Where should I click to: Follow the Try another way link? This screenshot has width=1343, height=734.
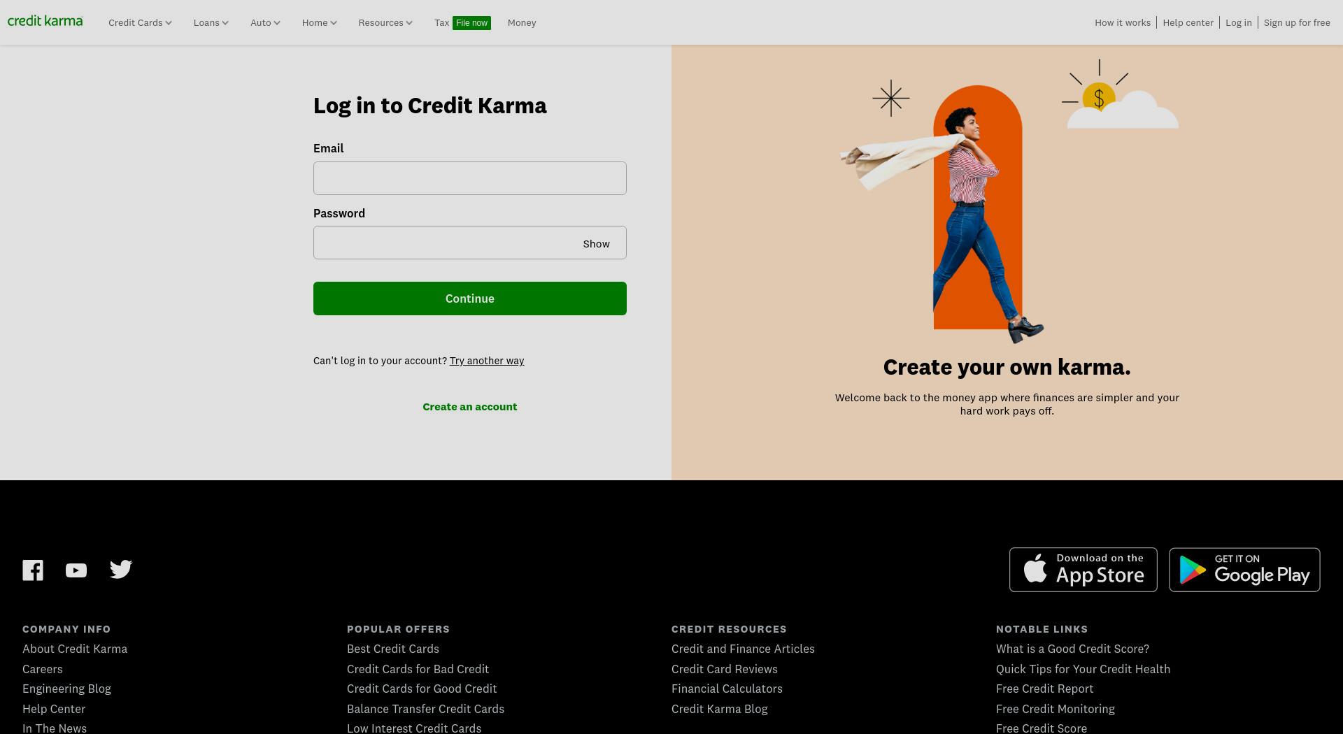(487, 361)
